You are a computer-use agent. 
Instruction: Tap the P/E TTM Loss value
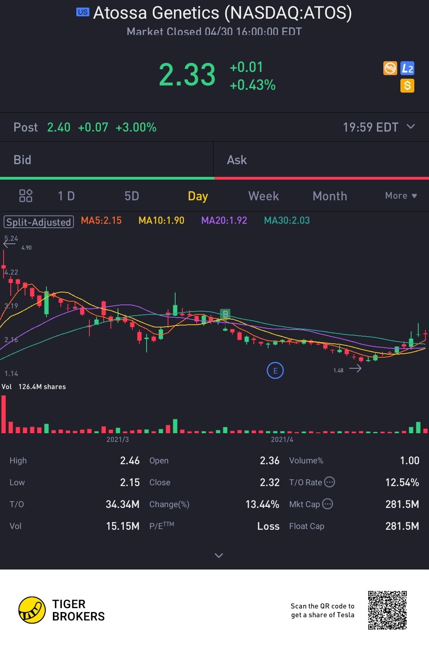[x=269, y=526]
